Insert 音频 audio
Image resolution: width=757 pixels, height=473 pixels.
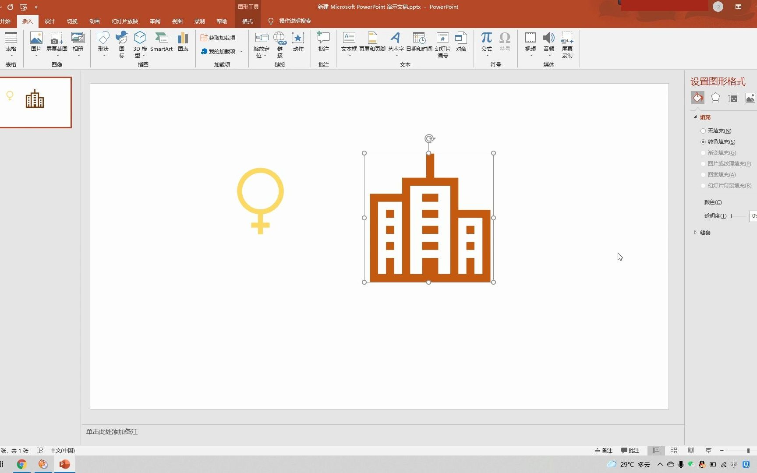549,38
